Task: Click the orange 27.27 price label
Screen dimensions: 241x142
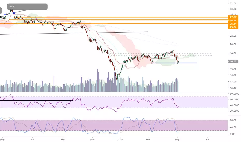Action: [x=233, y=17]
